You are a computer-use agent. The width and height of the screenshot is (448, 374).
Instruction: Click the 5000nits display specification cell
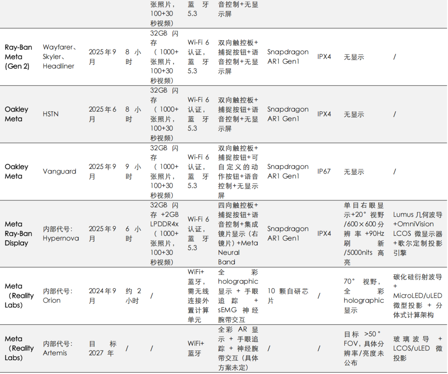(x=364, y=234)
